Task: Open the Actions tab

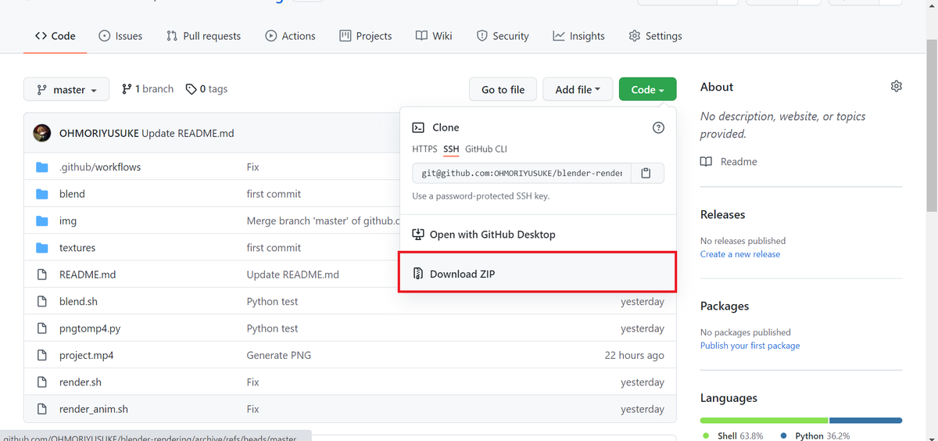Action: click(290, 36)
